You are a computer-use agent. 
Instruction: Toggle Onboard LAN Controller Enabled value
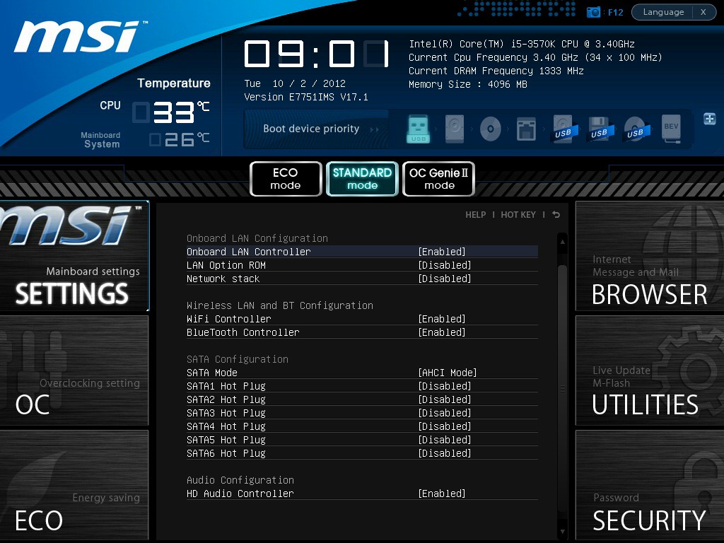click(x=442, y=252)
